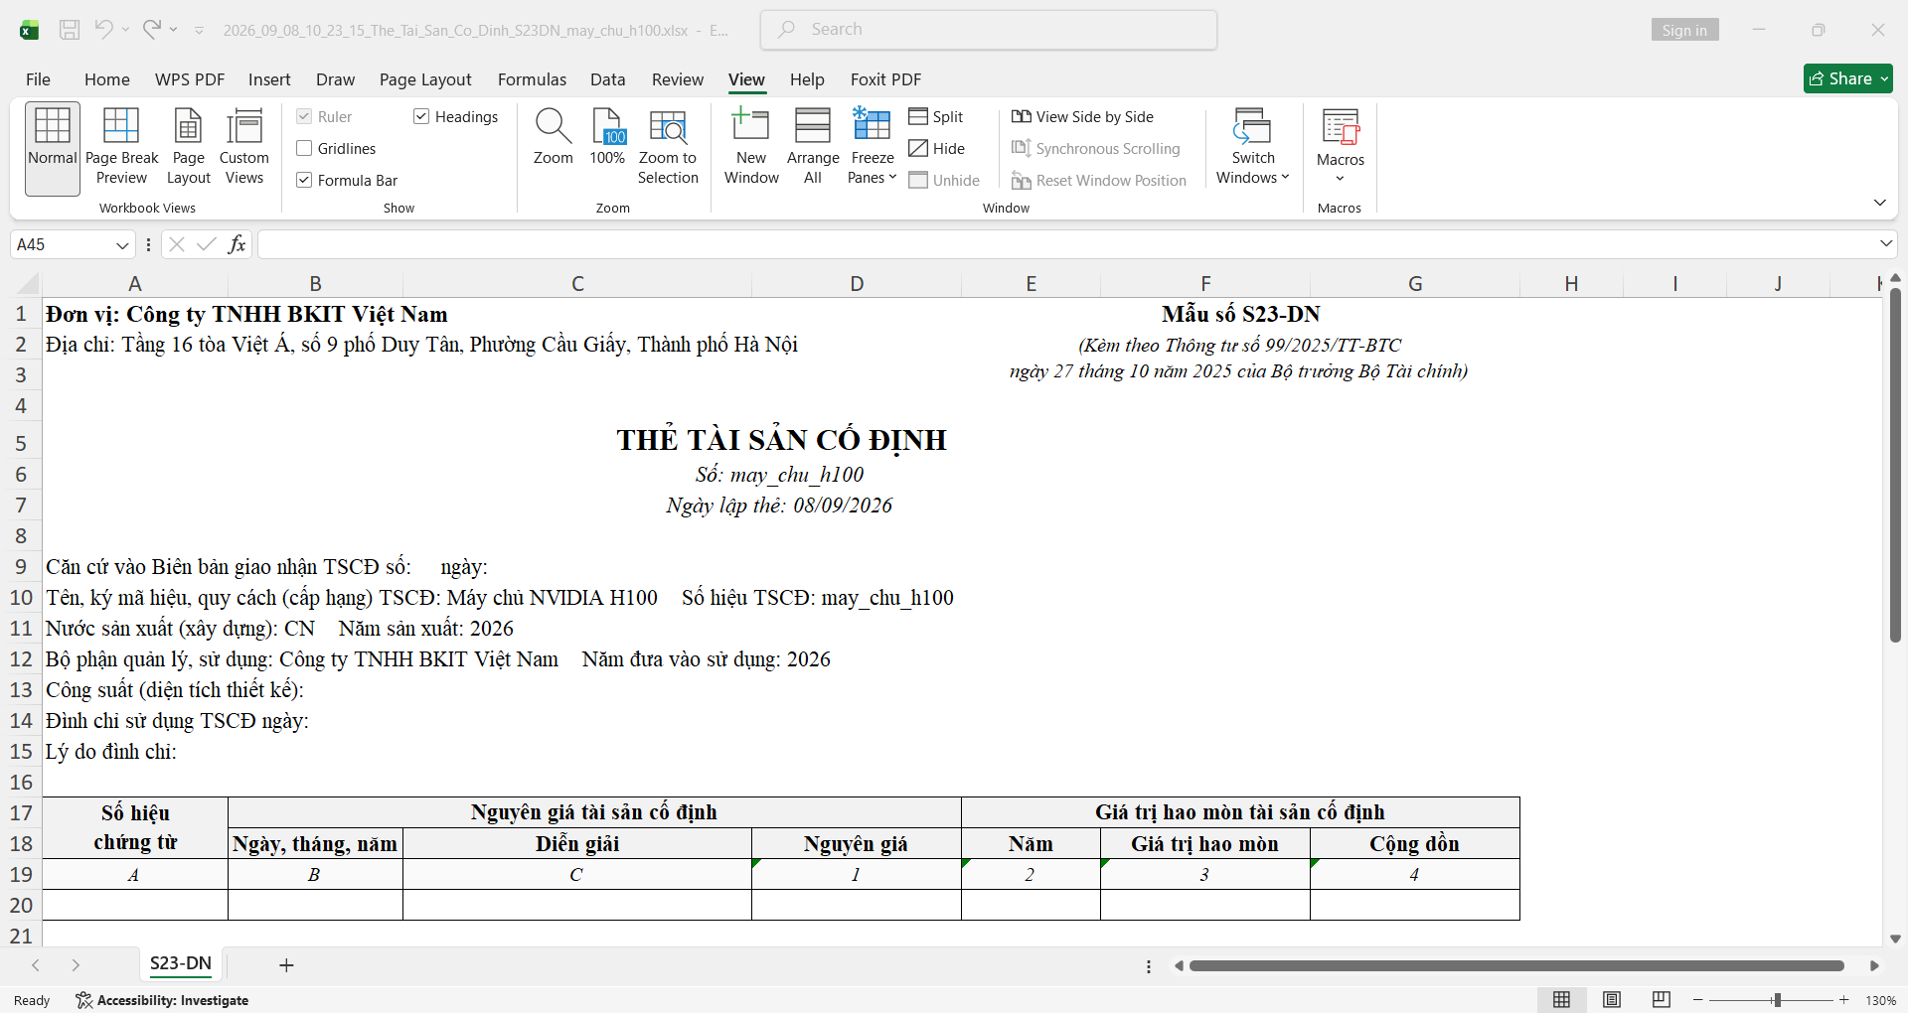Open the Zoom dialog magnifier
Viewport: 1908px width, 1013px height.
[x=554, y=137]
